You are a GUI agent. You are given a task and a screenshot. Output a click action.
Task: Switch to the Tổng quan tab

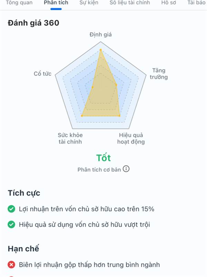(x=19, y=3)
